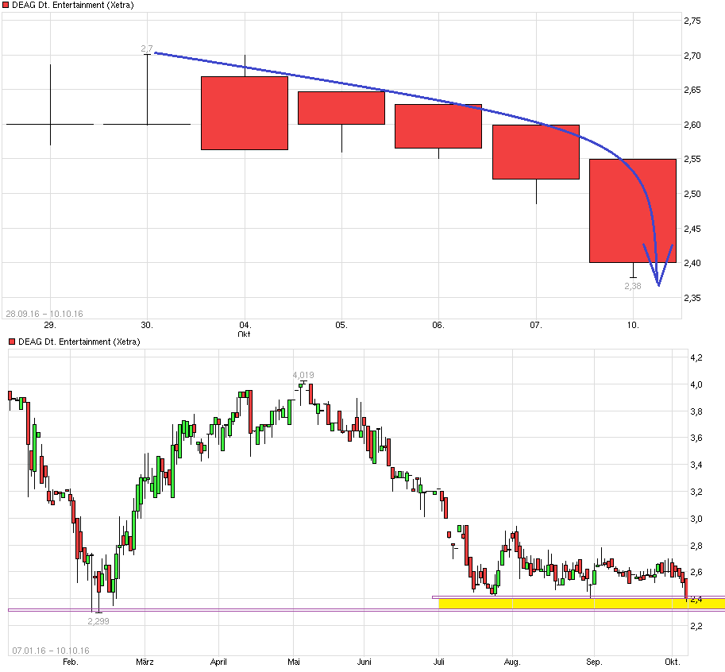
Task: Click the bottom y-axis value '3,6'
Action: pos(696,438)
